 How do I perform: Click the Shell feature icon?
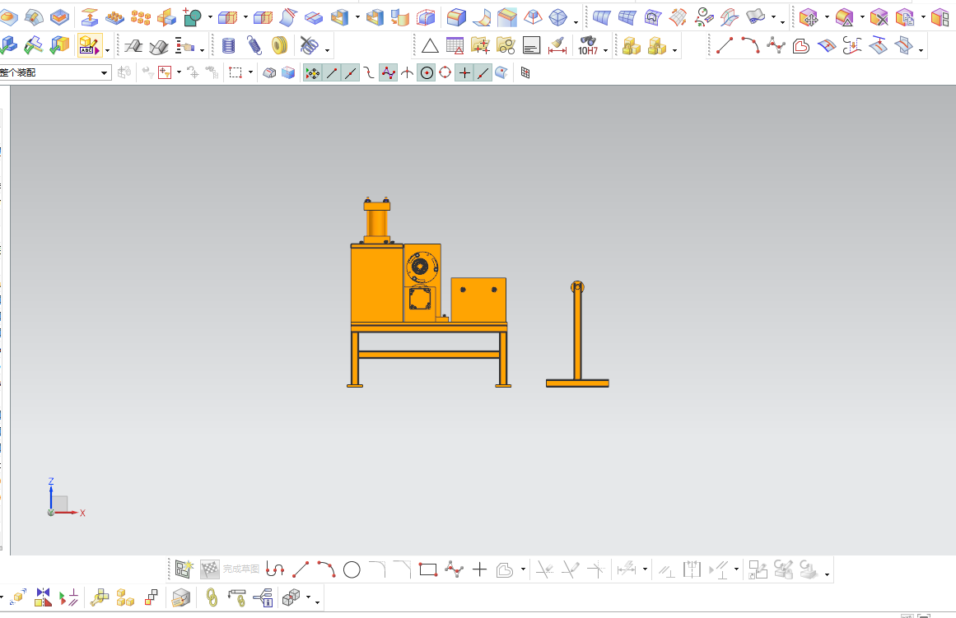coord(339,17)
